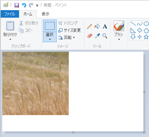
Task: Choose the five-point star shape
Action: [x=146, y=37]
